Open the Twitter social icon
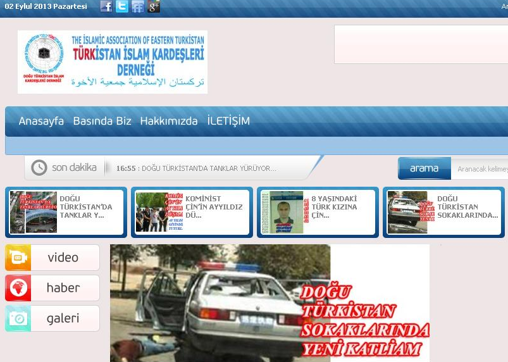508x362 pixels. (122, 7)
